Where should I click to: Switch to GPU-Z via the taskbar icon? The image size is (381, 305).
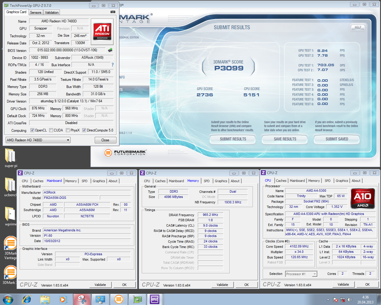pyautogui.click(x=137, y=299)
